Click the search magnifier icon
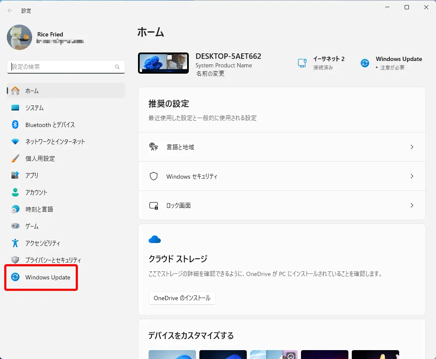 click(117, 67)
